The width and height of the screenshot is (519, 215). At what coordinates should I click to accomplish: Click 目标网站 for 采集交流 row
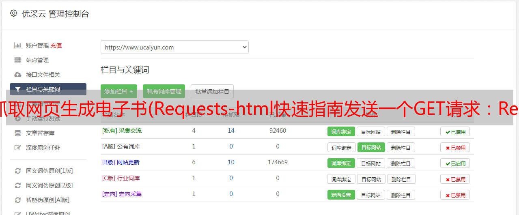[x=371, y=131]
